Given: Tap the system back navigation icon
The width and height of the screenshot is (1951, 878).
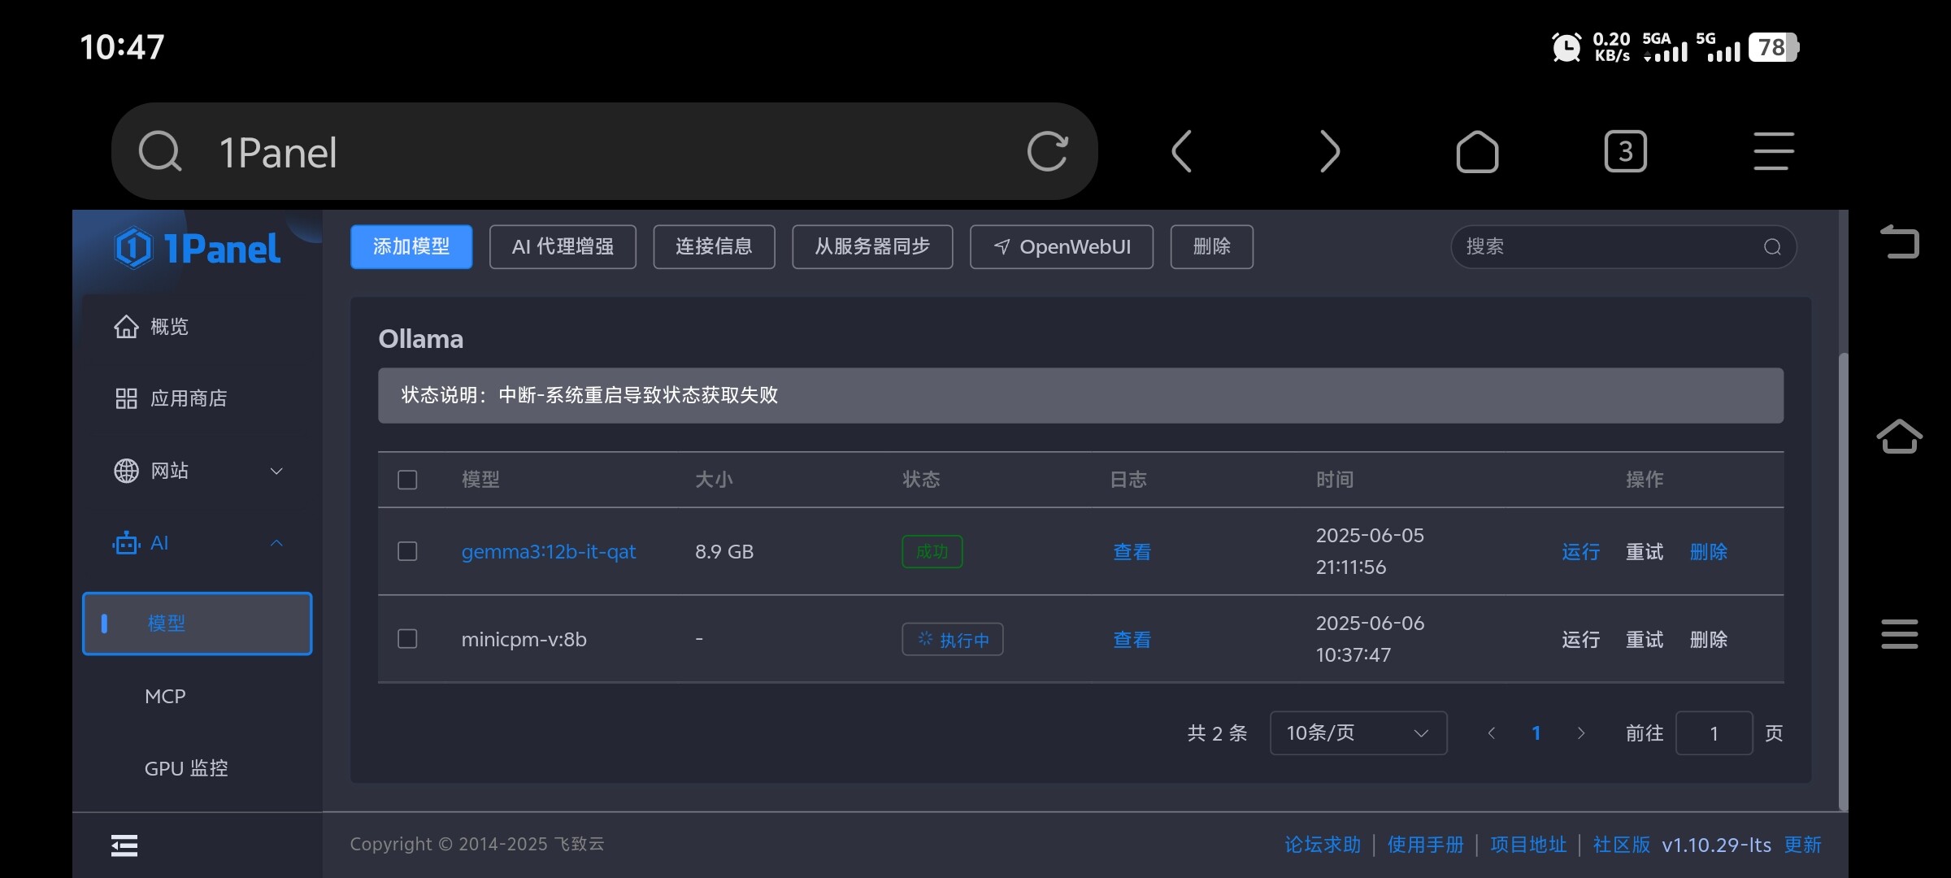Looking at the screenshot, I should pyautogui.click(x=1899, y=241).
